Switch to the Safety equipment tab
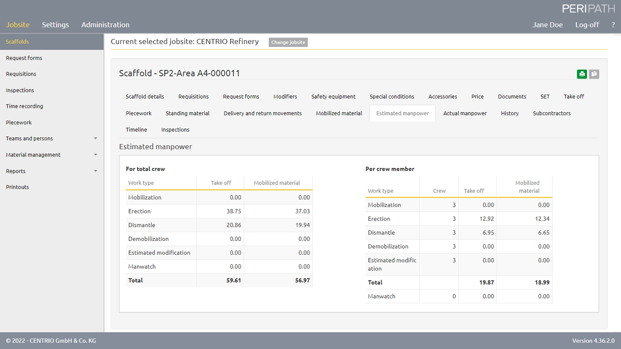The width and height of the screenshot is (621, 349). tap(333, 96)
